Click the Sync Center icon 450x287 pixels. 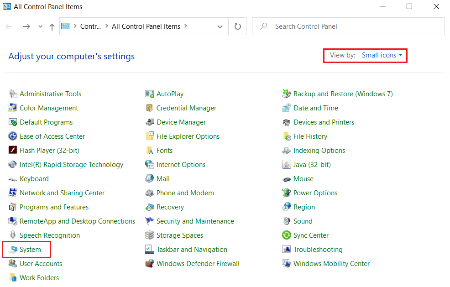(287, 235)
